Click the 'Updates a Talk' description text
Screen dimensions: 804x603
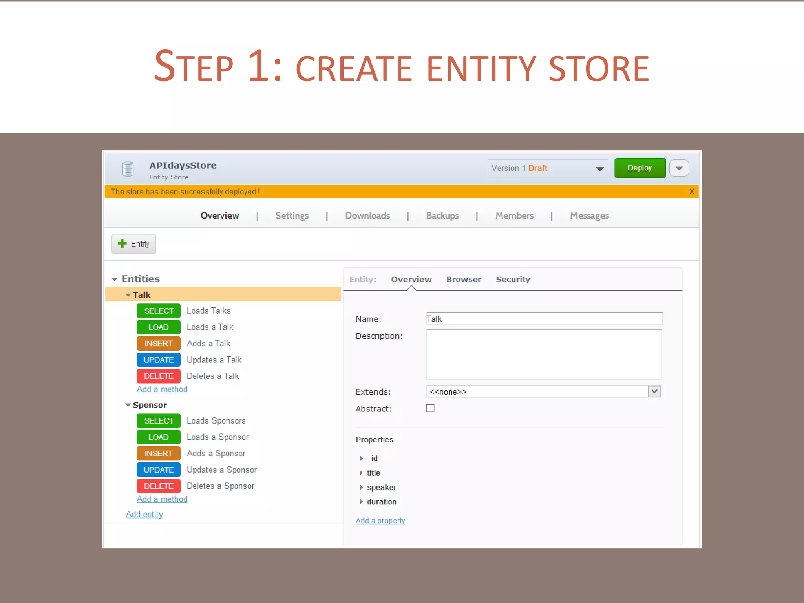[214, 360]
